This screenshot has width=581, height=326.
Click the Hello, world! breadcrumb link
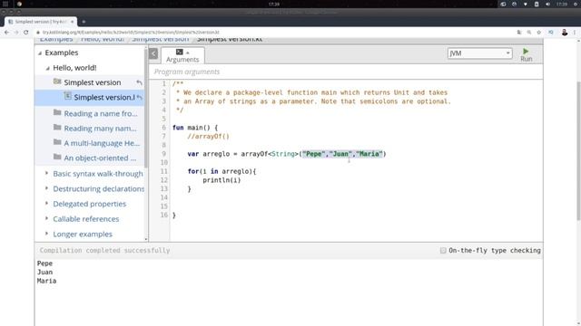[x=103, y=39]
